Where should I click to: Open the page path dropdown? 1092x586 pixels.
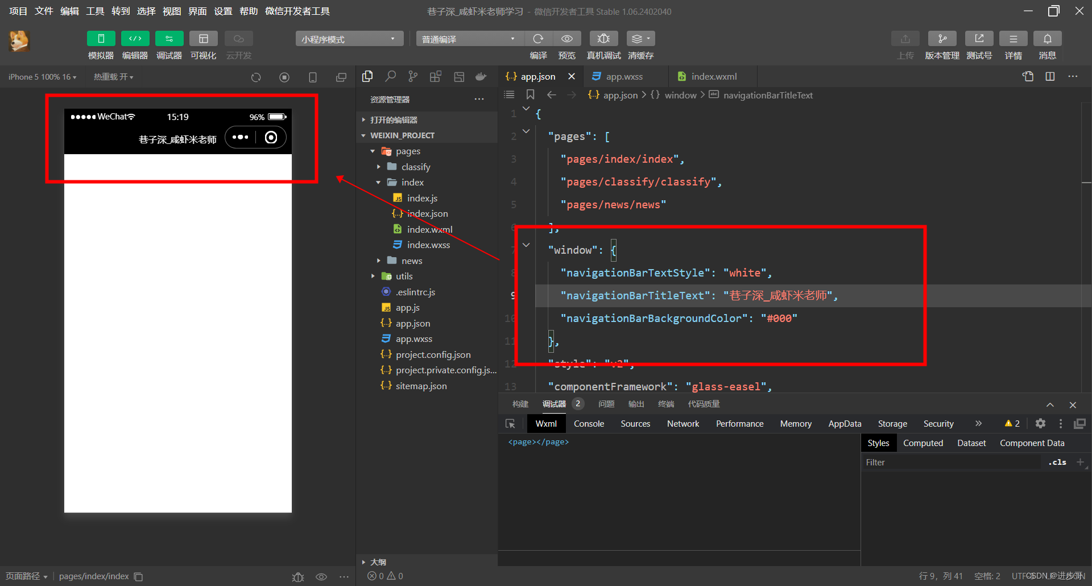pyautogui.click(x=26, y=576)
